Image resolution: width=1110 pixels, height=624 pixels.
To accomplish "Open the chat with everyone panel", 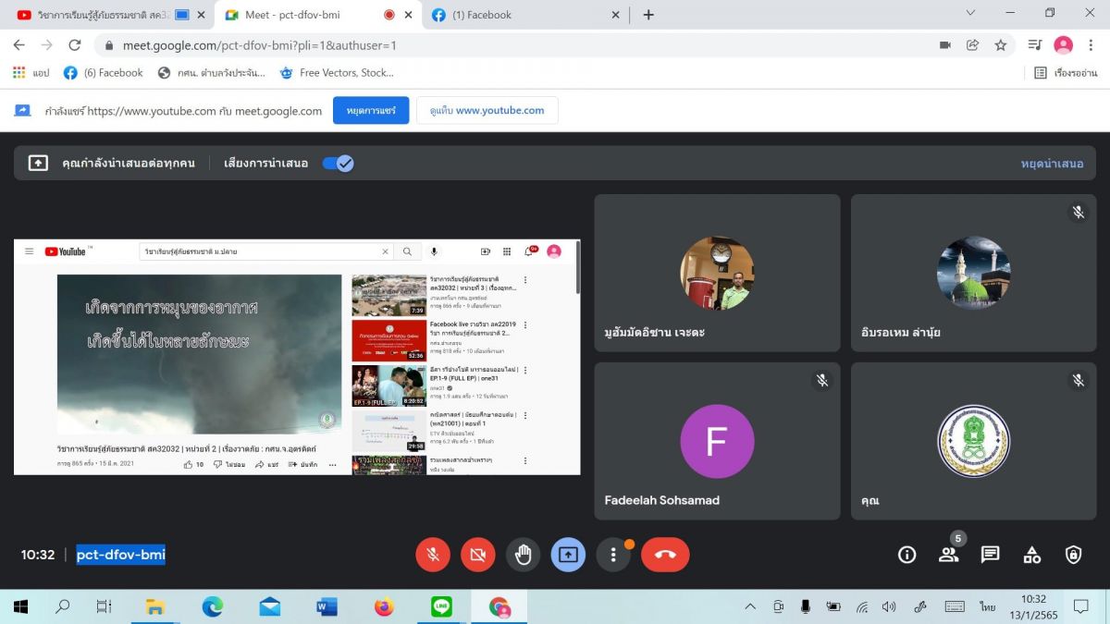I will tap(990, 555).
